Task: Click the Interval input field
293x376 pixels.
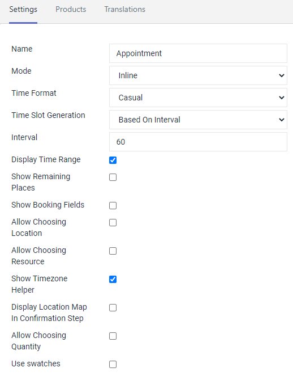Action: pyautogui.click(x=198, y=142)
